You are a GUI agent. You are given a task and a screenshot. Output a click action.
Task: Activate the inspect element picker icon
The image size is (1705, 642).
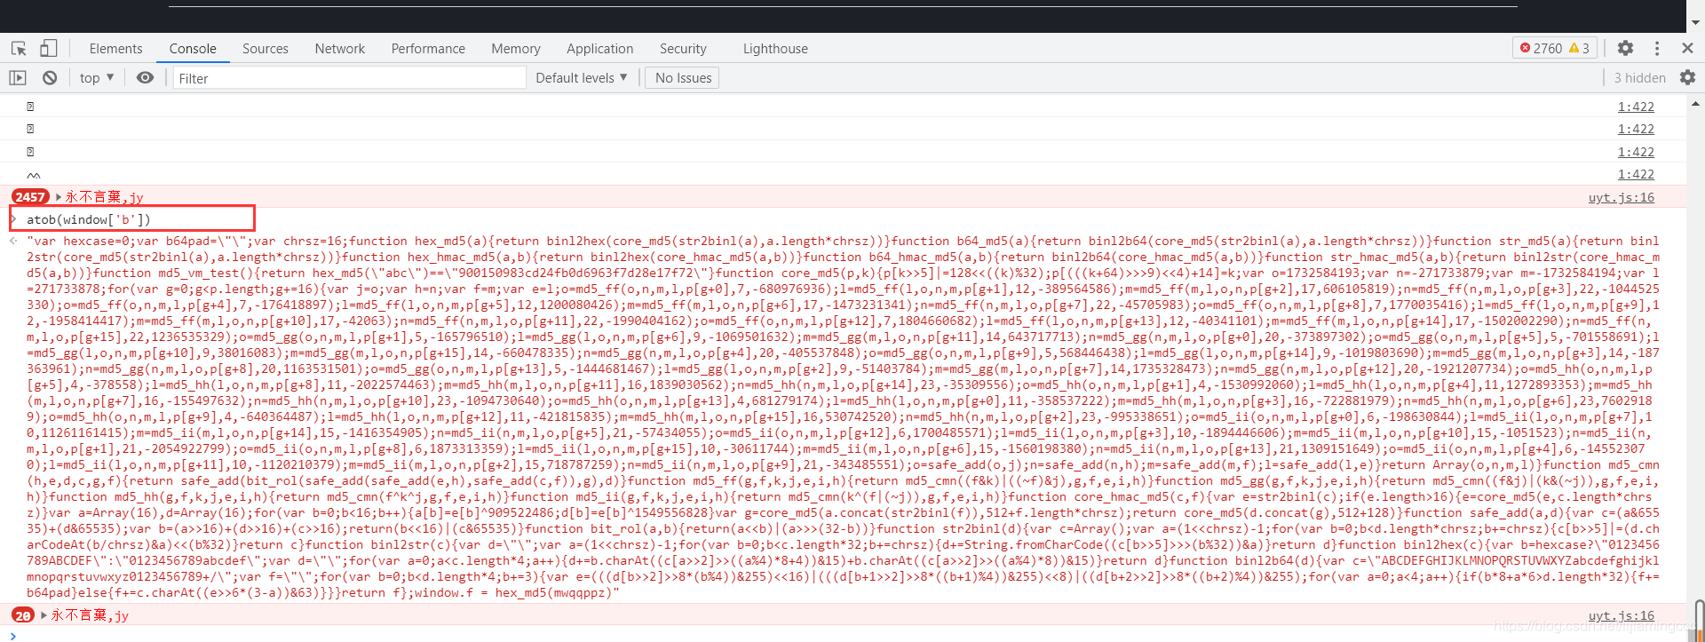(x=19, y=49)
